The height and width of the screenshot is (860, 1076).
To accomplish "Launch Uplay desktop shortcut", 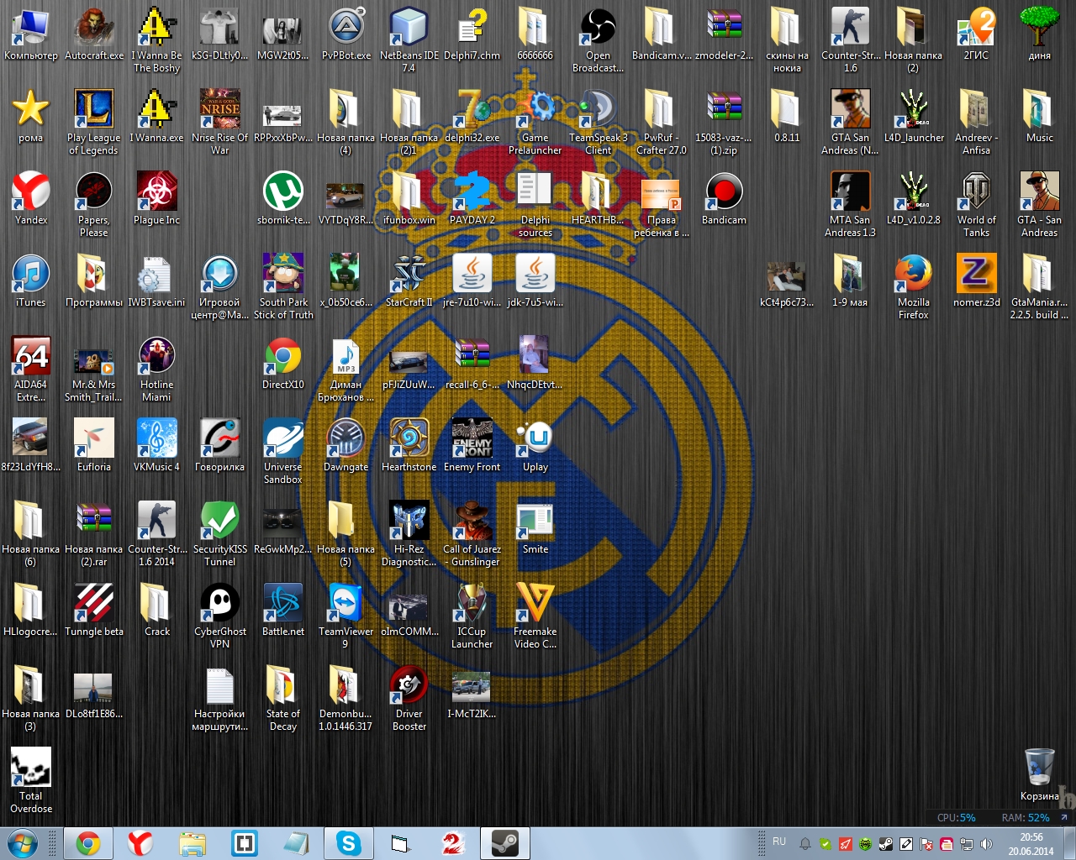I will [535, 446].
